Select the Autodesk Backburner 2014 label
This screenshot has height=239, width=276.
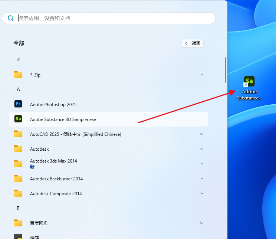coord(56,179)
